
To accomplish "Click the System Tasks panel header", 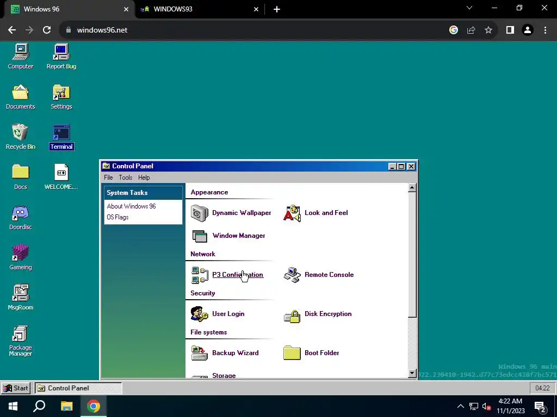I will [144, 193].
